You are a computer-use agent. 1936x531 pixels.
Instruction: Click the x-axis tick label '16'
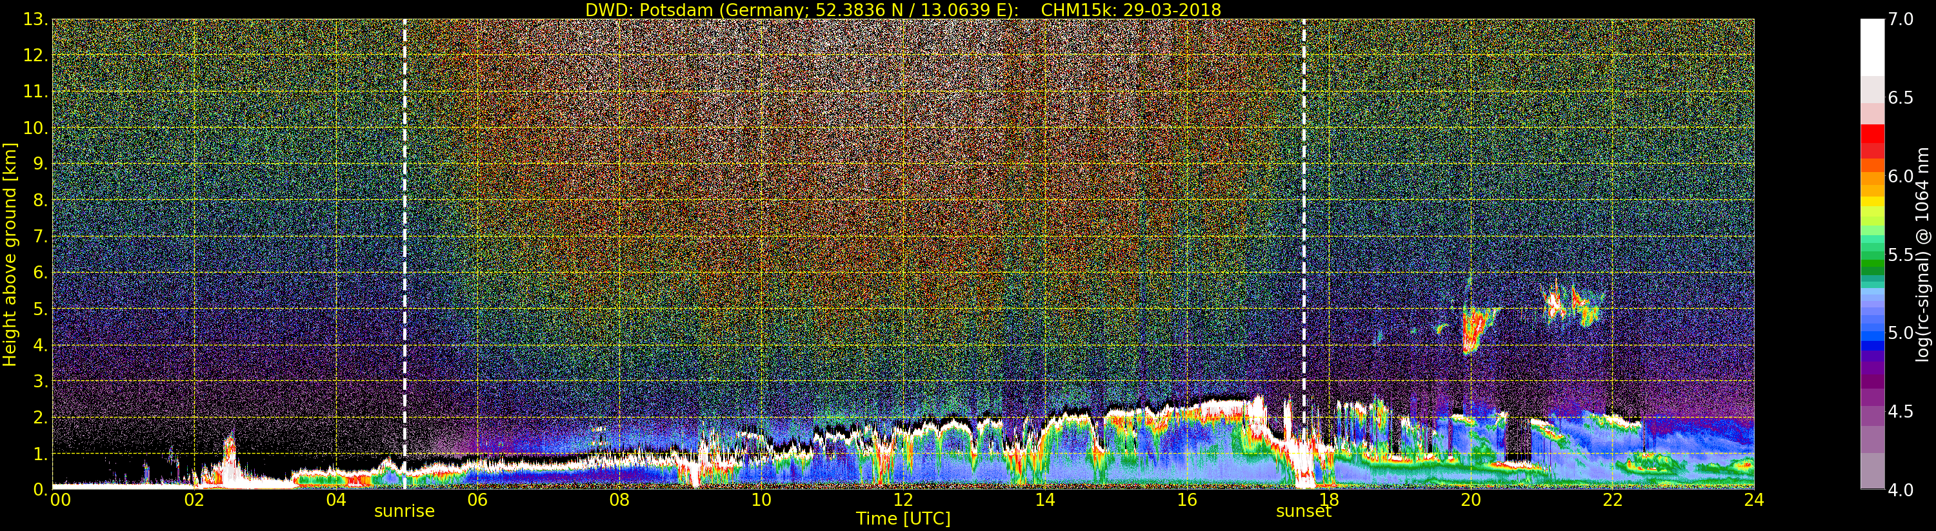1187,500
